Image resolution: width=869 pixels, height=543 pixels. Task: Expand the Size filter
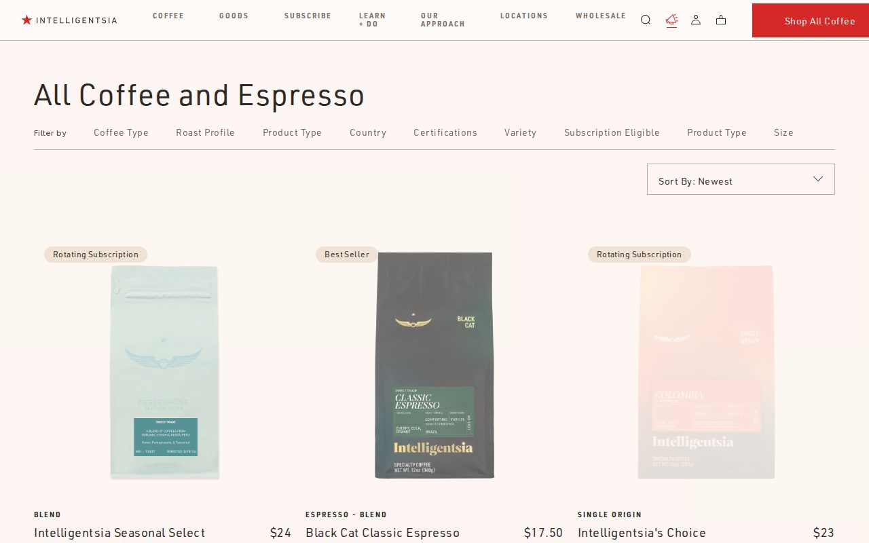(x=783, y=132)
